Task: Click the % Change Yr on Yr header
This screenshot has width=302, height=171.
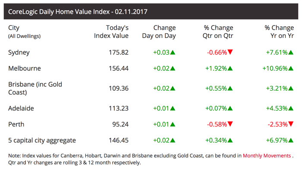Action: click(x=279, y=32)
